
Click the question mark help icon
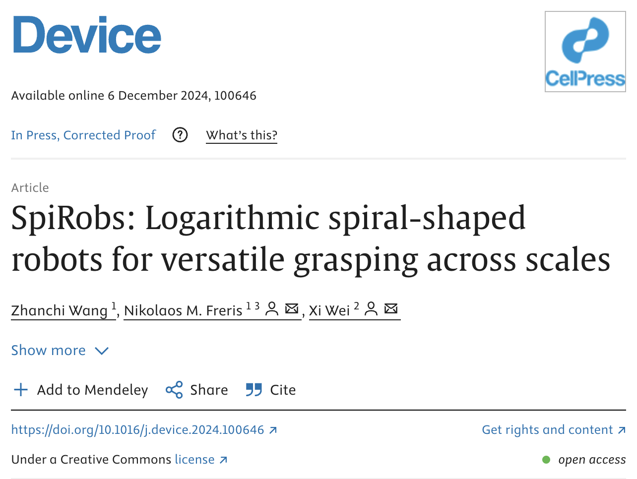[x=180, y=135]
